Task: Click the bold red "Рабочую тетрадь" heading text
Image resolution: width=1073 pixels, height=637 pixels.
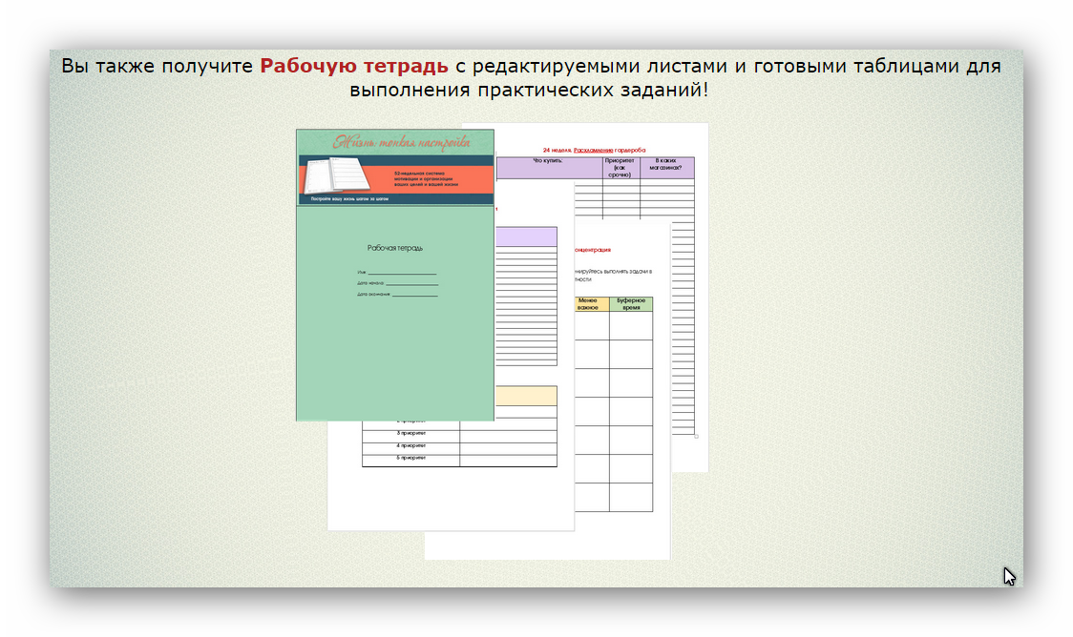Action: point(353,66)
